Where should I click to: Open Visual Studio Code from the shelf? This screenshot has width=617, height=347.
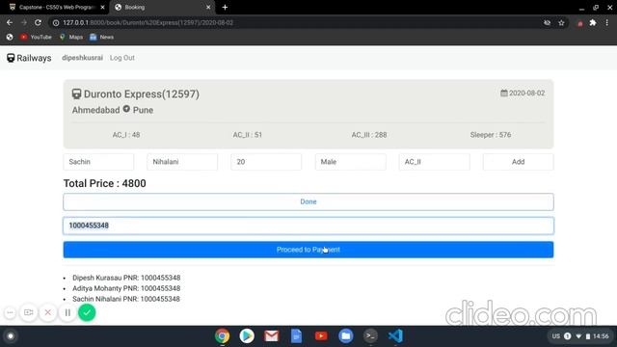click(x=395, y=336)
